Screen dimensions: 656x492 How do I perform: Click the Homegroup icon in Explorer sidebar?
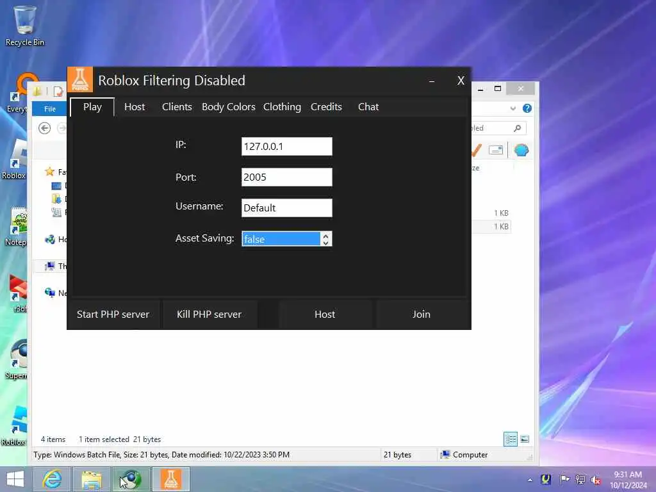[50, 240]
